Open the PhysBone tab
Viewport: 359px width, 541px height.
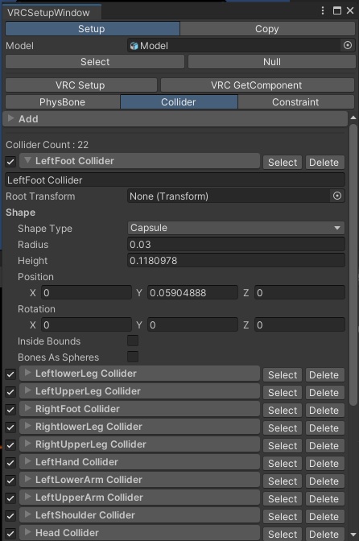click(63, 102)
